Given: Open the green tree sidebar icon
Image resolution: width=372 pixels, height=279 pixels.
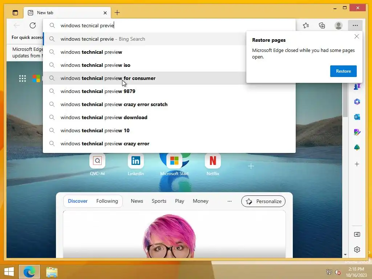Looking at the screenshot, I should [357, 147].
